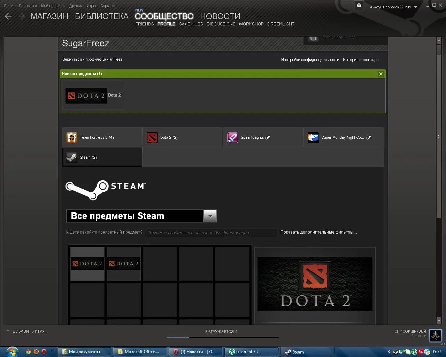Image resolution: width=446 pixels, height=357 pixels.
Task: Select the Steam (2) inventory tab
Action: tap(102, 157)
